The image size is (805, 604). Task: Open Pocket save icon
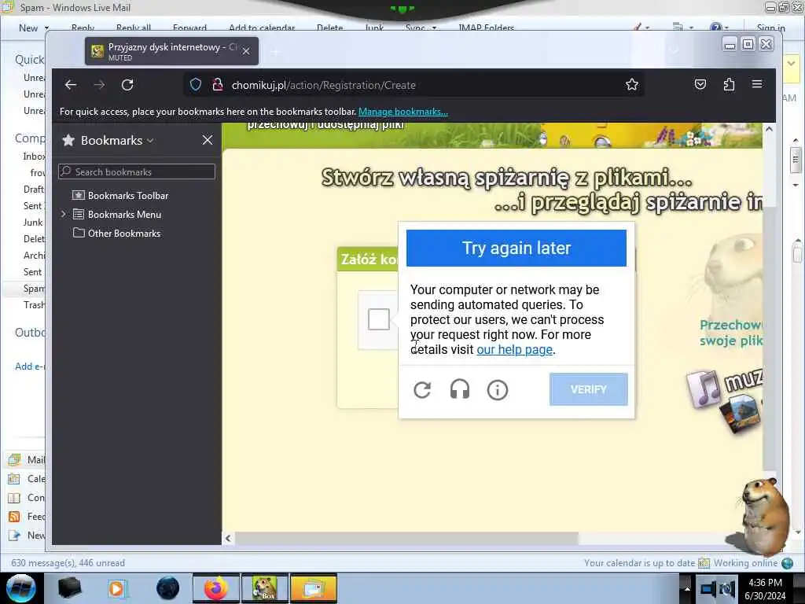tap(700, 84)
